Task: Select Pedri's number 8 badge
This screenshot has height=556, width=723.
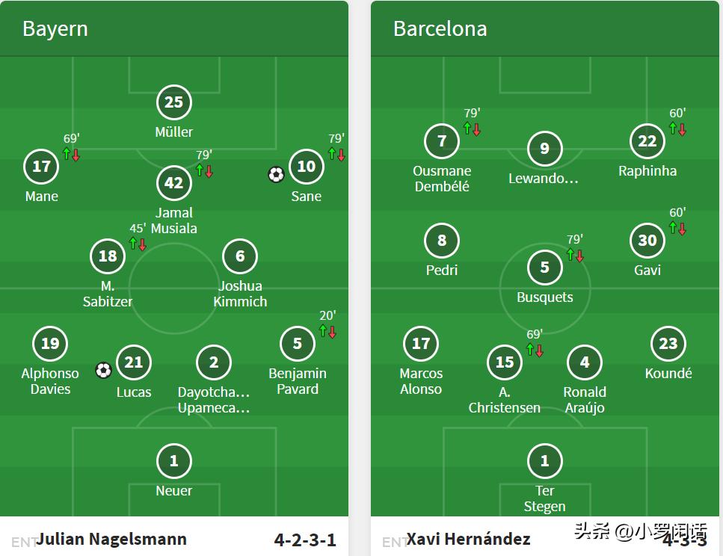Action: (441, 241)
